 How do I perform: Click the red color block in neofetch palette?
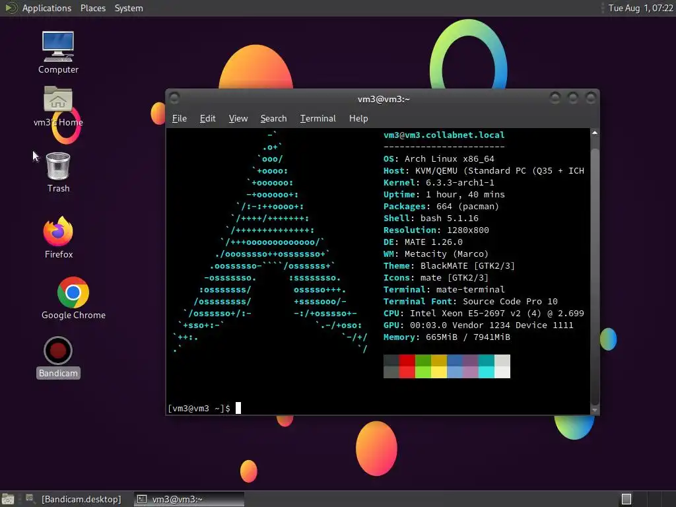[x=407, y=366]
